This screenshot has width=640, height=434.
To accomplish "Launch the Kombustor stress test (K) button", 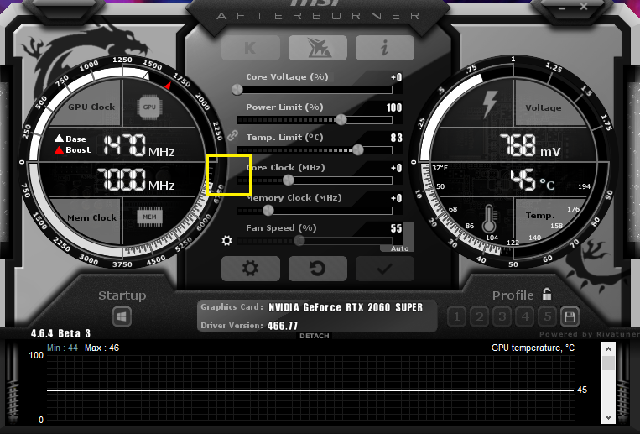I will (251, 48).
